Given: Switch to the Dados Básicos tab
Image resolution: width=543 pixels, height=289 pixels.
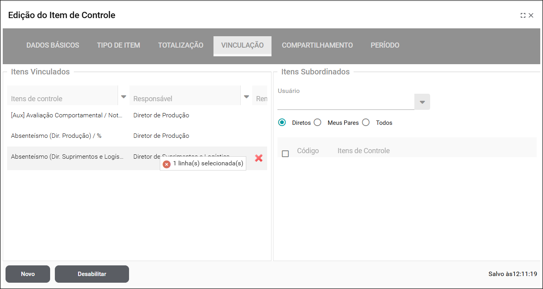Looking at the screenshot, I should coord(53,45).
